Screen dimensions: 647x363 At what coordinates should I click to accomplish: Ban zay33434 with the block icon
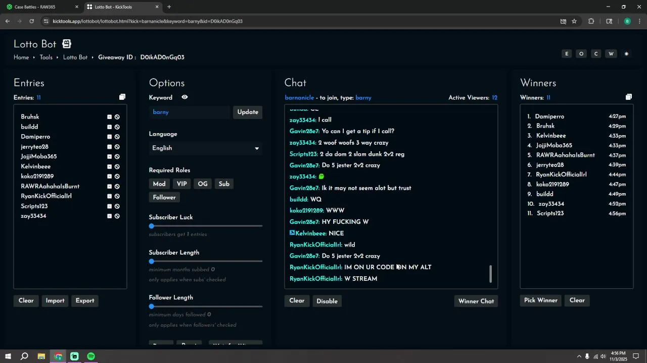[x=117, y=216]
